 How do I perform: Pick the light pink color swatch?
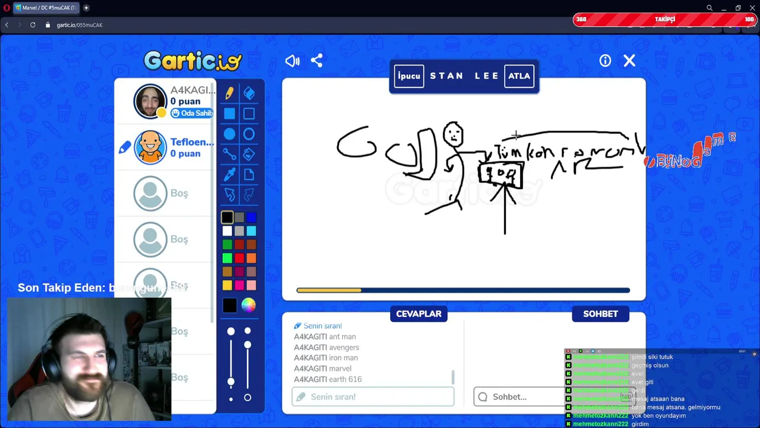(251, 285)
